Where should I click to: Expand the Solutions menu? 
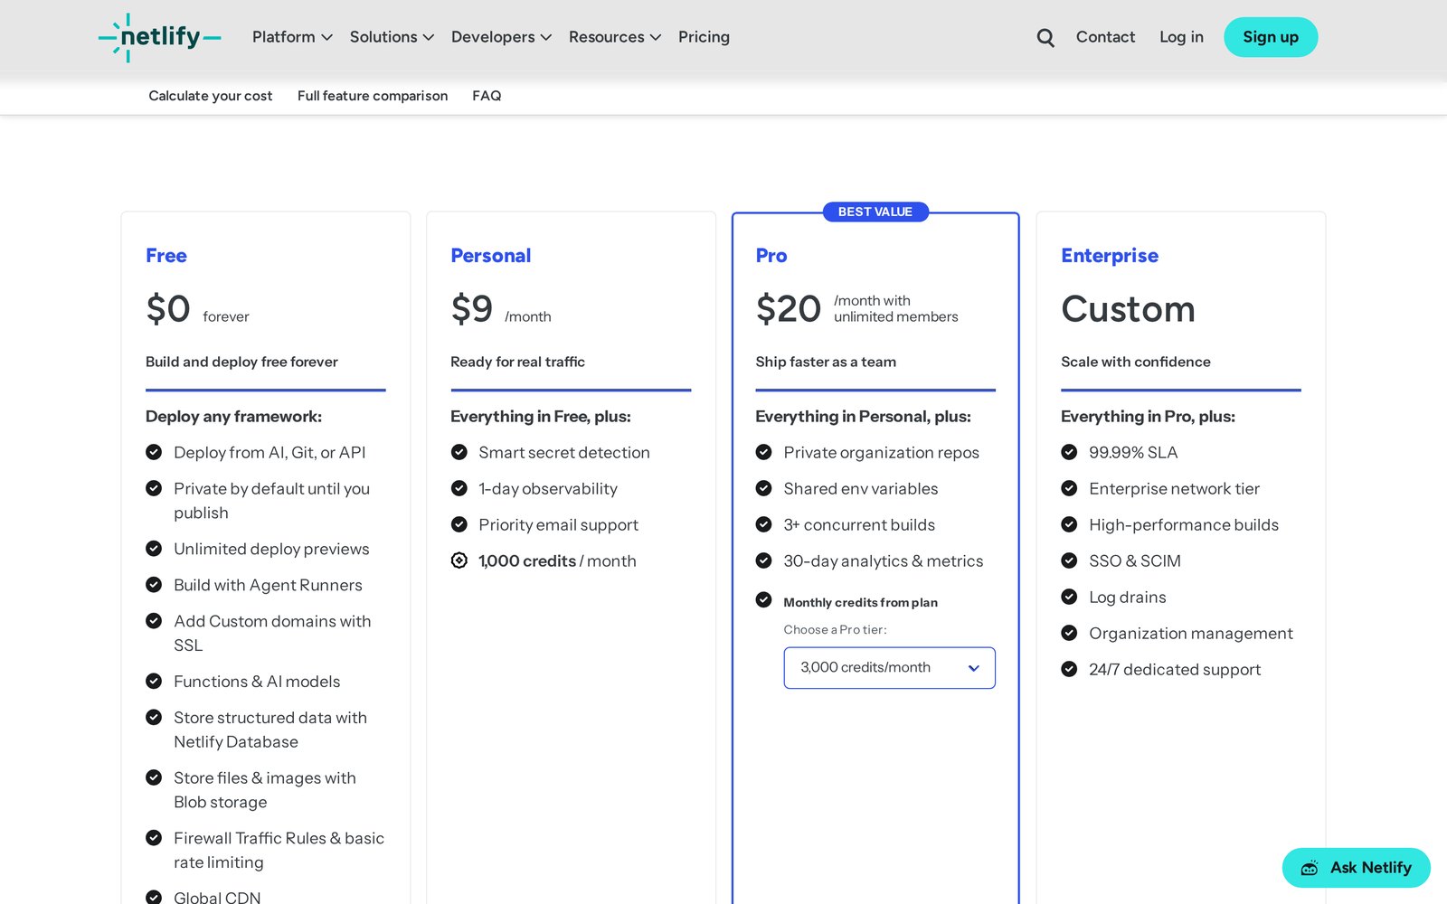(x=392, y=37)
